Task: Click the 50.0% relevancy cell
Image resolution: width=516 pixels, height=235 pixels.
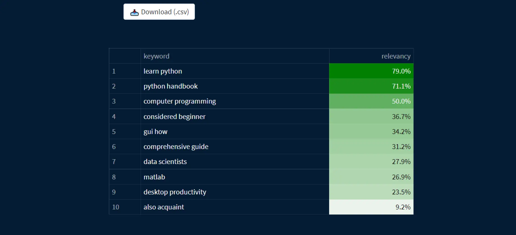Action: (371, 101)
